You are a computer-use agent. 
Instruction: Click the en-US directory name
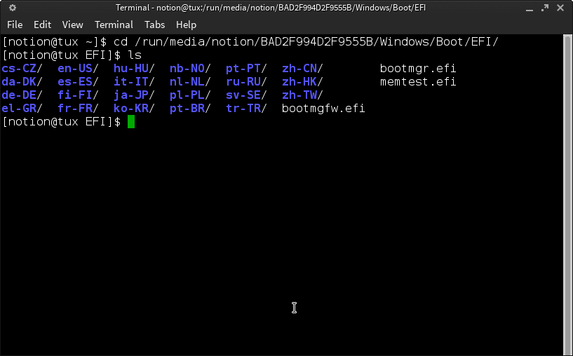point(75,68)
